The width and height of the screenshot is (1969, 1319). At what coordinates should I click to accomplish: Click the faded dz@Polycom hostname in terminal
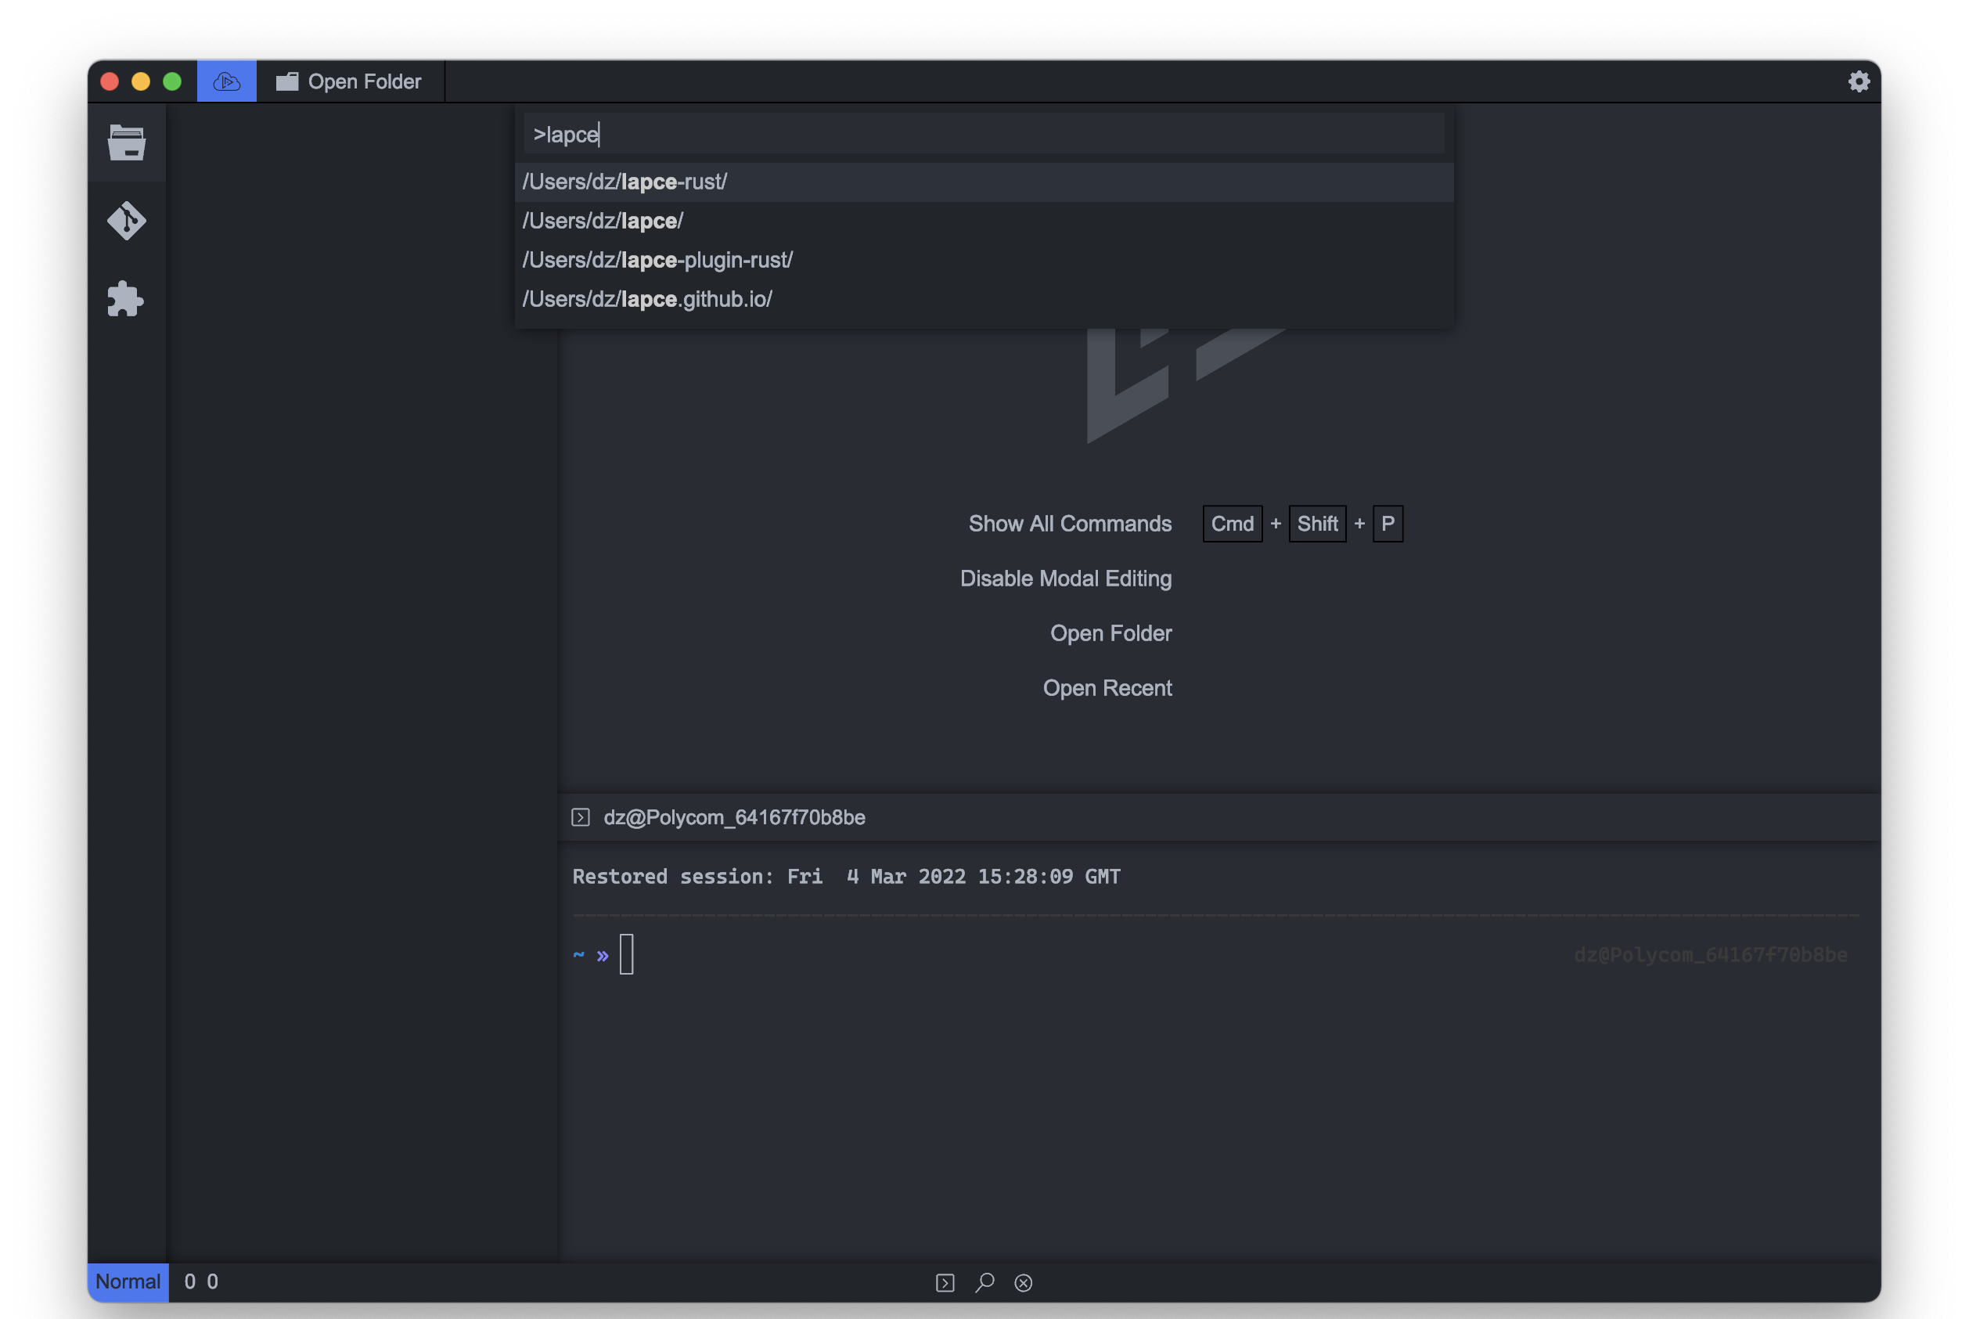pyautogui.click(x=1710, y=955)
